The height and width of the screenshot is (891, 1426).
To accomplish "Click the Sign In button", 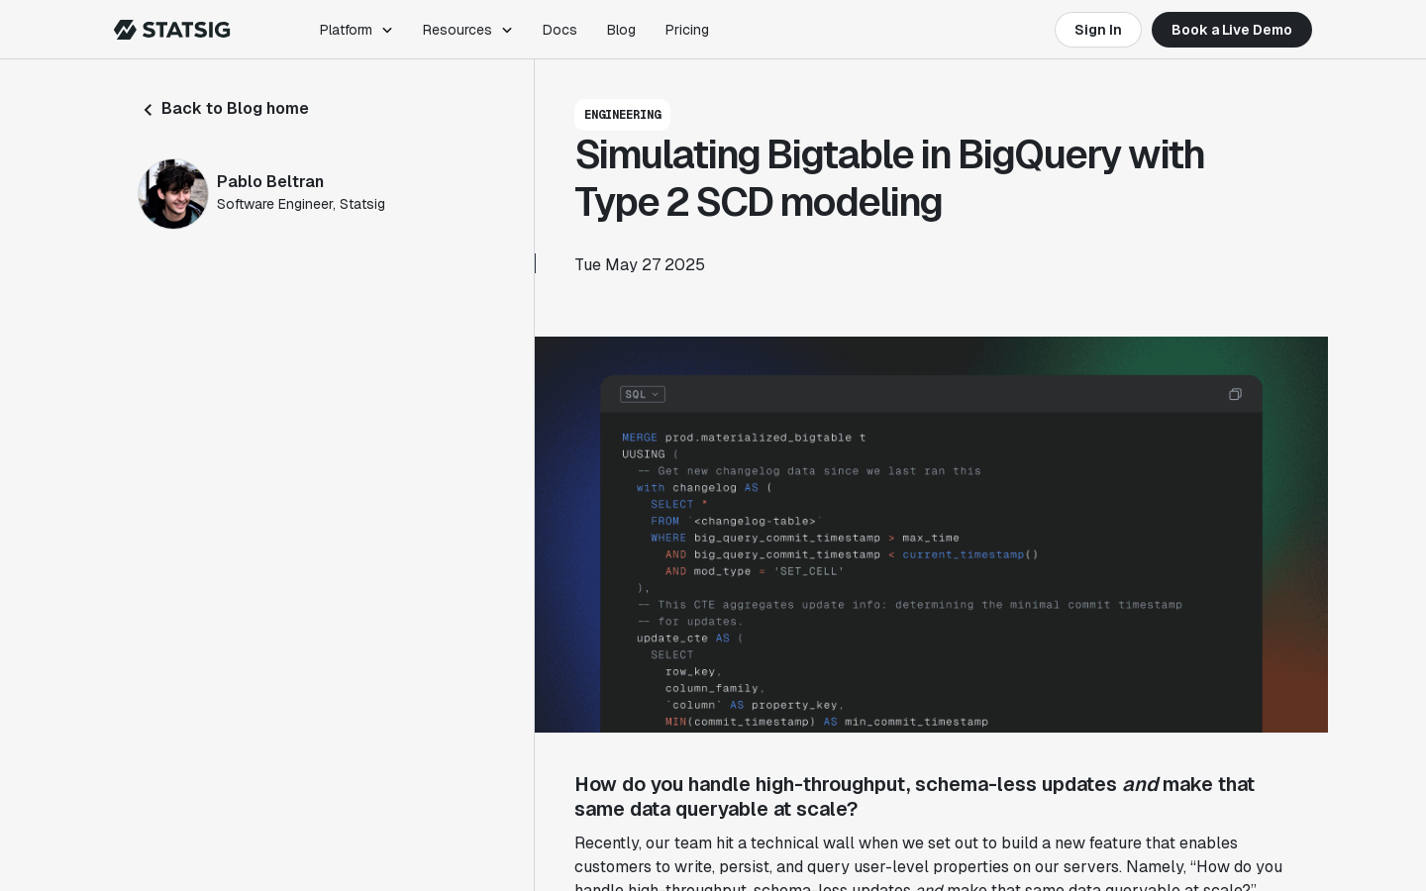I will click(1098, 30).
